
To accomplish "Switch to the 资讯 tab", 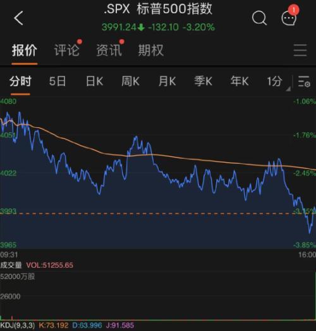I will [x=109, y=51].
